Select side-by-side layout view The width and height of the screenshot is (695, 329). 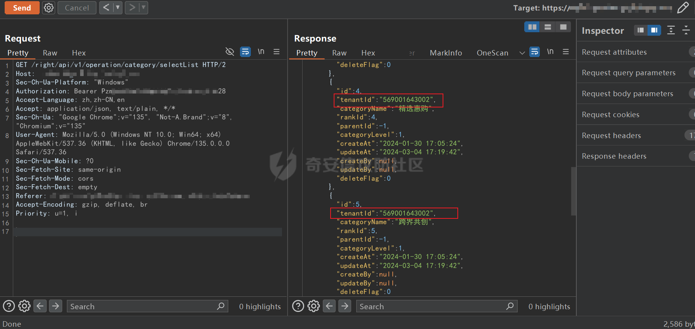(x=532, y=27)
